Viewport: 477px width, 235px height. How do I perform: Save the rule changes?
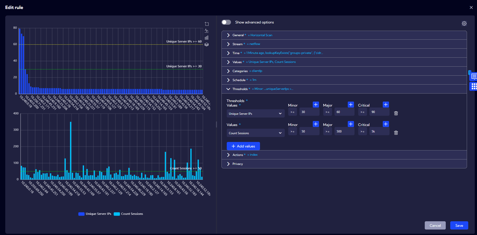[459, 226]
